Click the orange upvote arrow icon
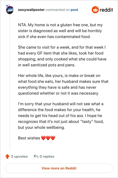 [x=7, y=156]
